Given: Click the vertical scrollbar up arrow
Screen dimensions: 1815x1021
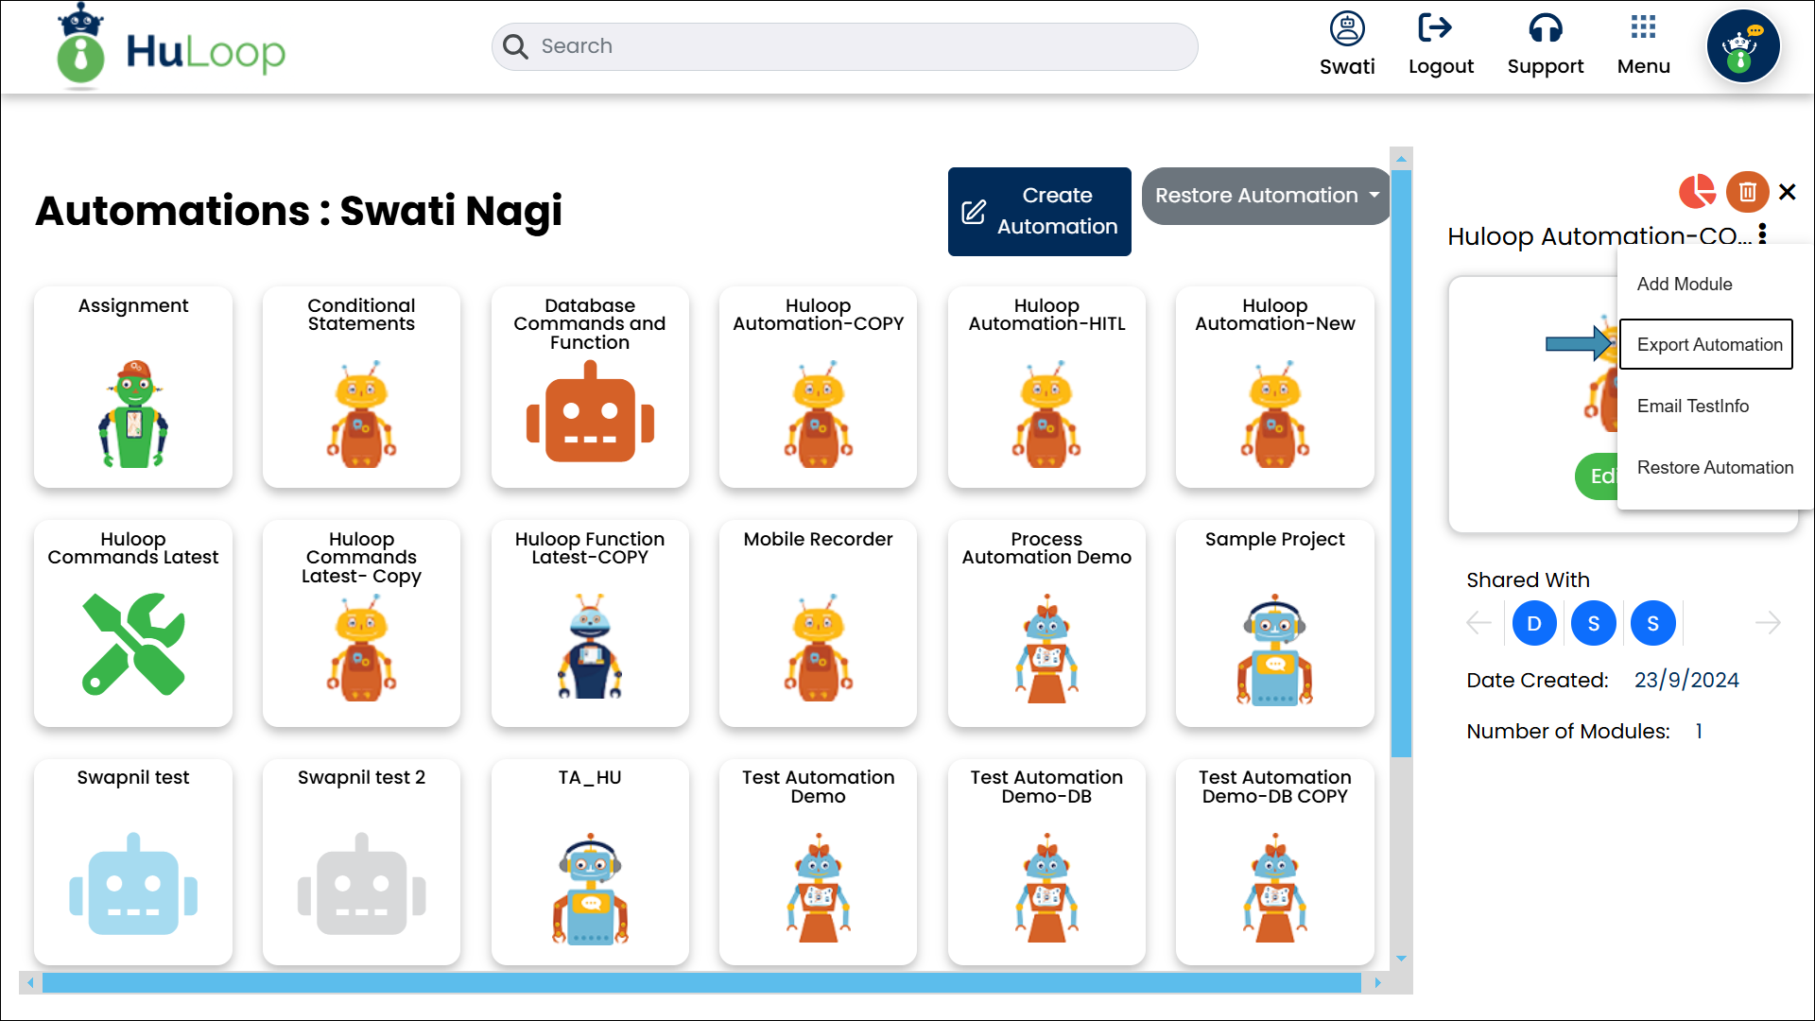Looking at the screenshot, I should [x=1401, y=158].
